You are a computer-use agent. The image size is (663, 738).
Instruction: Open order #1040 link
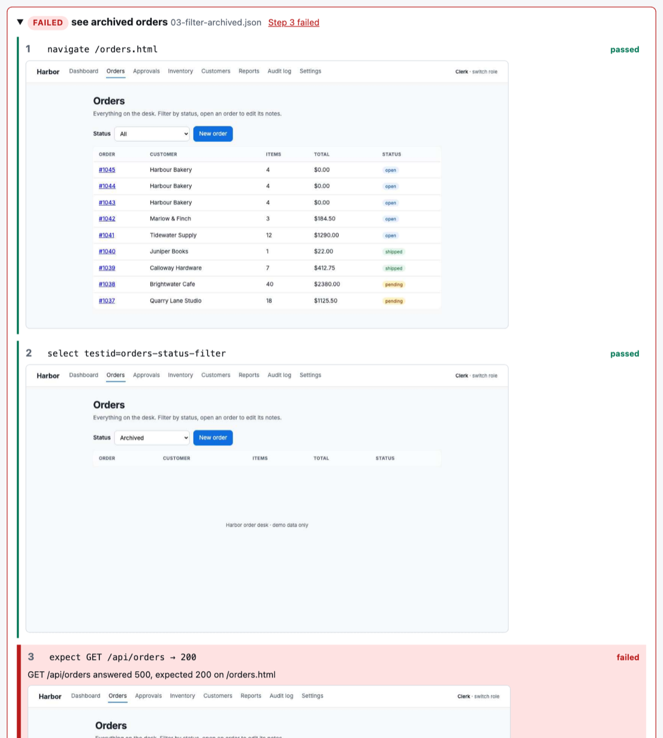pyautogui.click(x=107, y=251)
